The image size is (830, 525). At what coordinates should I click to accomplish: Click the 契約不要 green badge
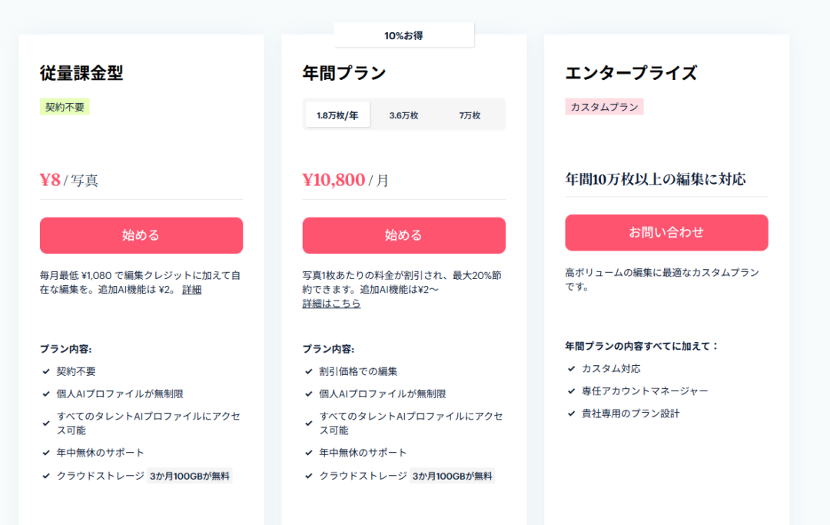(x=65, y=107)
